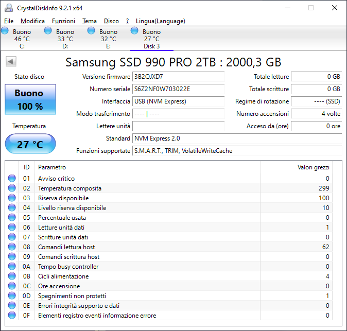This screenshot has height=331, width=347.
Task: Select the Comandi lettura host value 62
Action: click(x=326, y=247)
